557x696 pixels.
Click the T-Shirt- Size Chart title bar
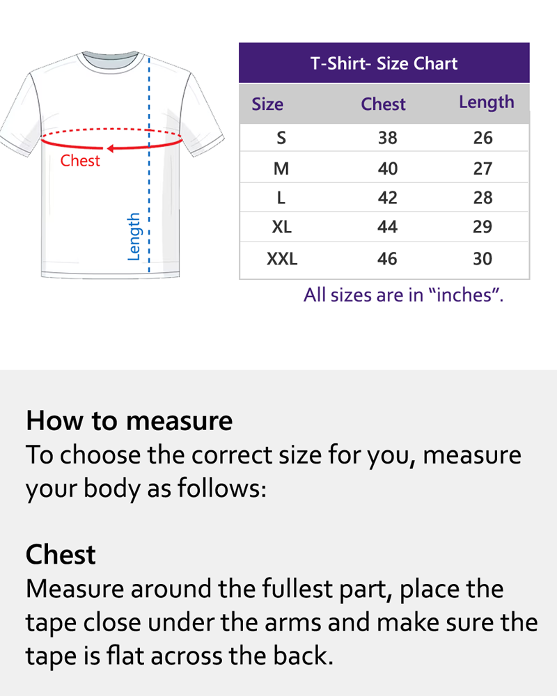point(384,63)
